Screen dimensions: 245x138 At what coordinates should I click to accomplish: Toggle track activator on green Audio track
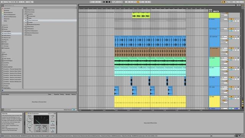click(x=231, y=58)
